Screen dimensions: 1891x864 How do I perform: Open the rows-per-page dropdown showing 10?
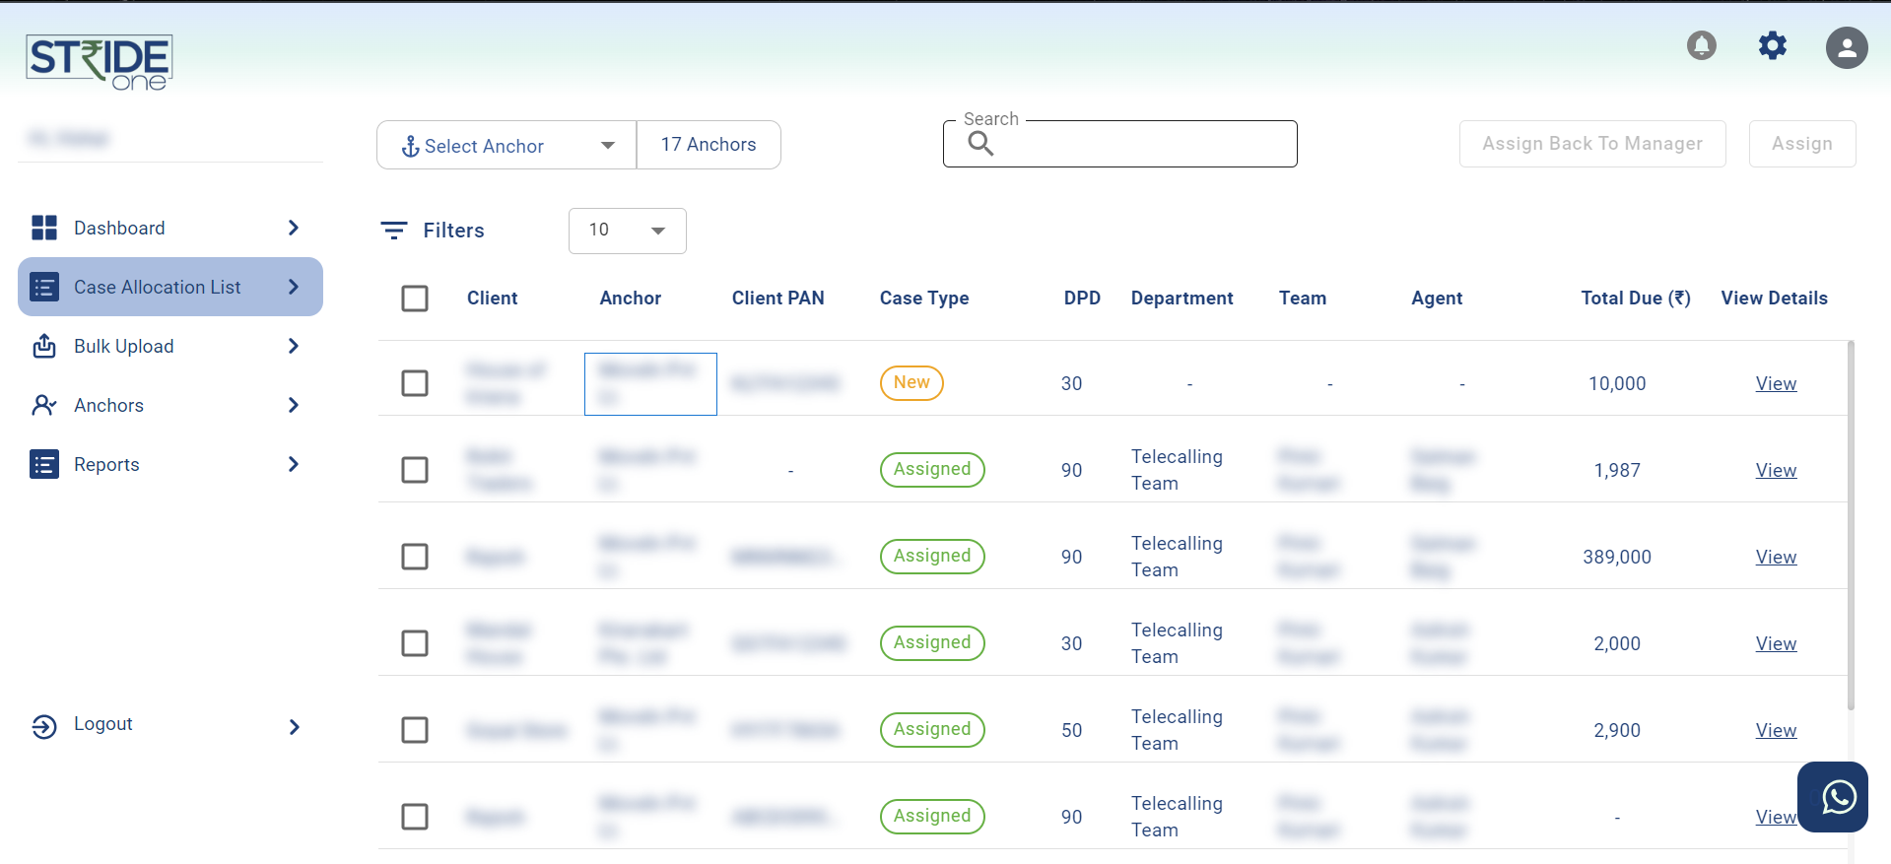coord(628,231)
